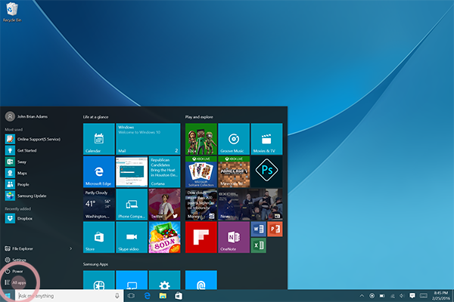The height and width of the screenshot is (302, 454).
Task: Open the Mail live tile
Action: (148, 139)
